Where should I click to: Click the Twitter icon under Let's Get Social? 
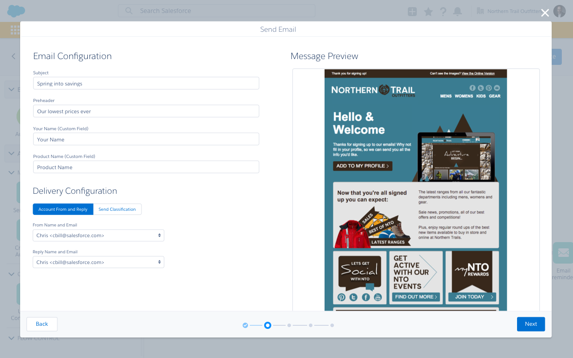click(354, 297)
